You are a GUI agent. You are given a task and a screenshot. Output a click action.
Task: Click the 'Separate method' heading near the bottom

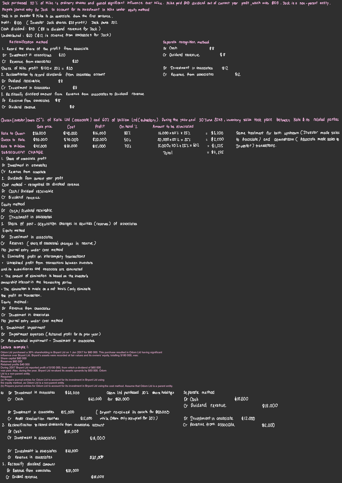(199, 393)
